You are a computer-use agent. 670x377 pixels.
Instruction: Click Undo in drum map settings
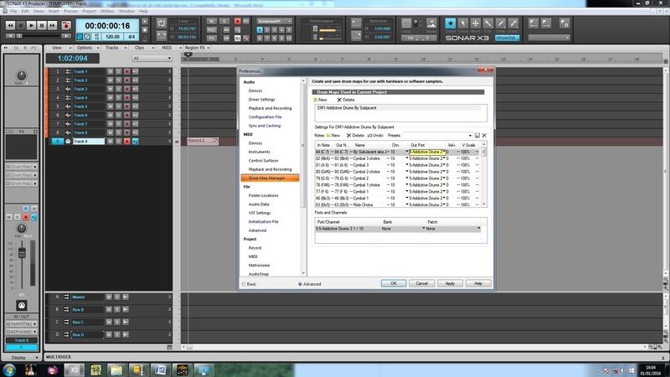click(375, 135)
